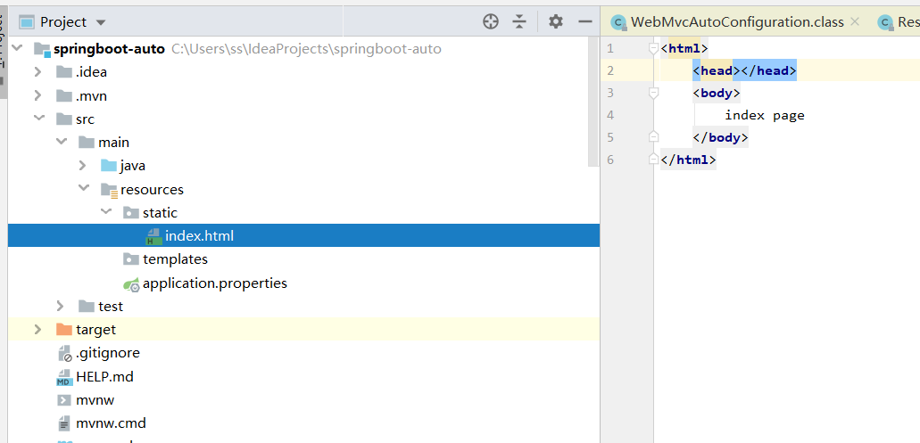Expand the test folder
920x443 pixels.
point(60,306)
